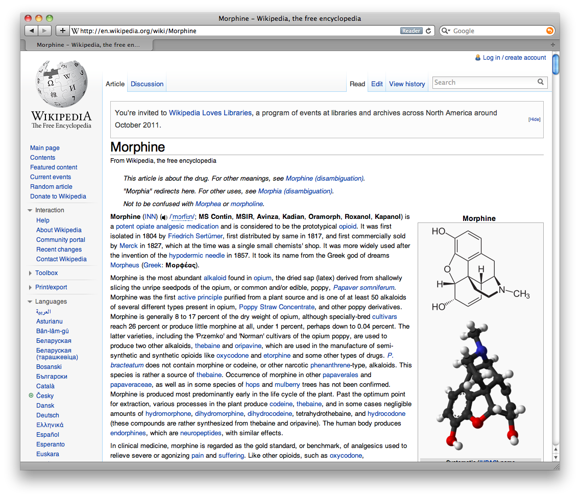The height and width of the screenshot is (498, 580).
Task: Open the Google search magnifier dropdown
Action: [x=445, y=31]
